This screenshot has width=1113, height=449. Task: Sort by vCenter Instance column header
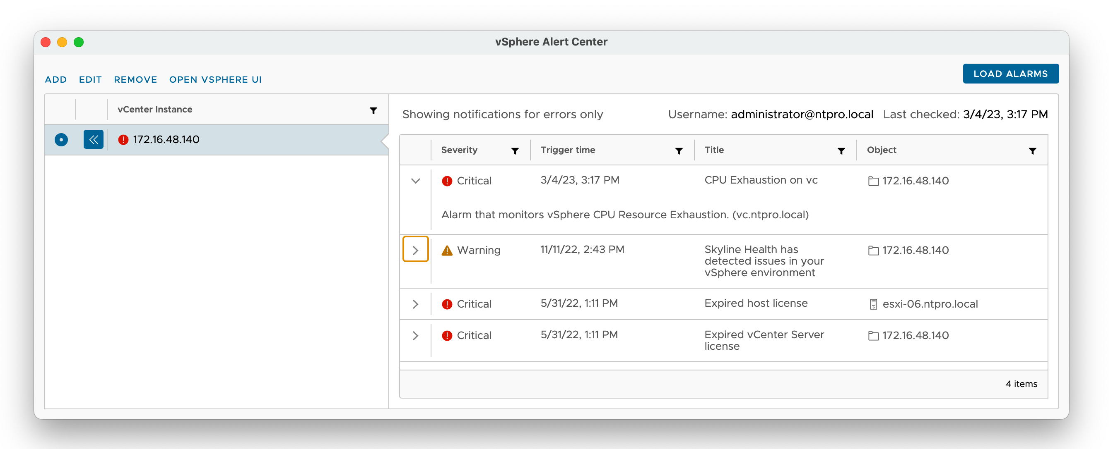point(155,109)
